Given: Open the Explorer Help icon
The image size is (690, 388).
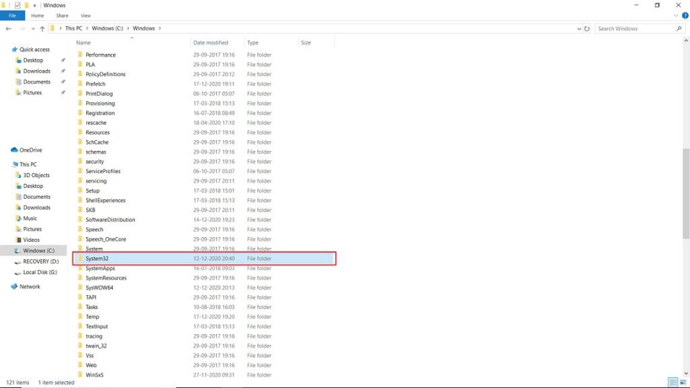Looking at the screenshot, I should [685, 15].
